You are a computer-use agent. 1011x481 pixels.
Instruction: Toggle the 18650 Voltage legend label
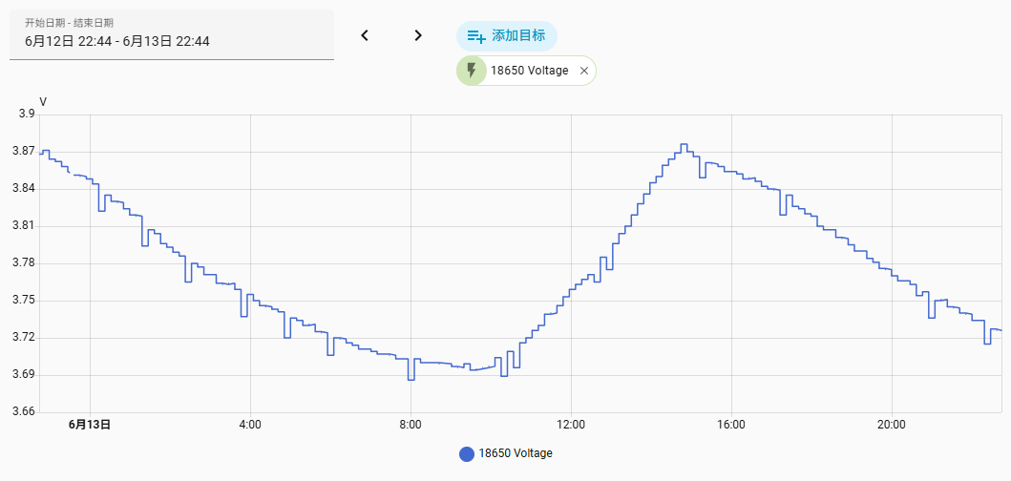516,453
